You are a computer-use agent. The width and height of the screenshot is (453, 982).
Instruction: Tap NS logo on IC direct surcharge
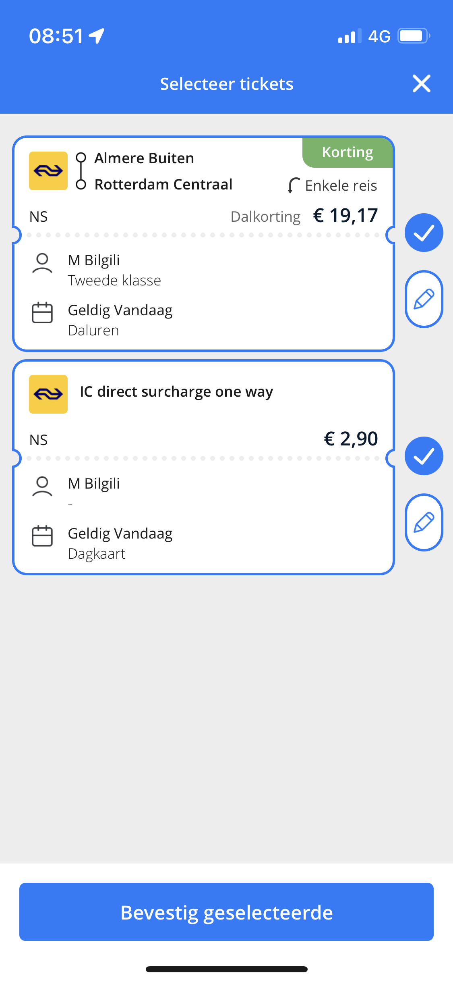[x=48, y=394]
